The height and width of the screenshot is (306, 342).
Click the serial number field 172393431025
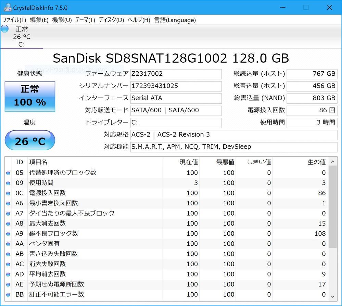click(x=176, y=86)
